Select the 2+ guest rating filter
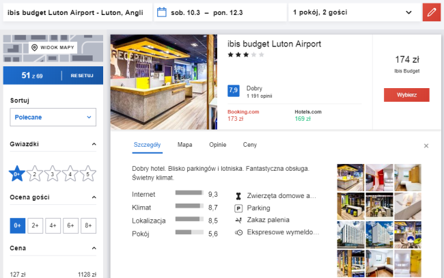Image resolution: width=444 pixels, height=278 pixels. [x=35, y=225]
